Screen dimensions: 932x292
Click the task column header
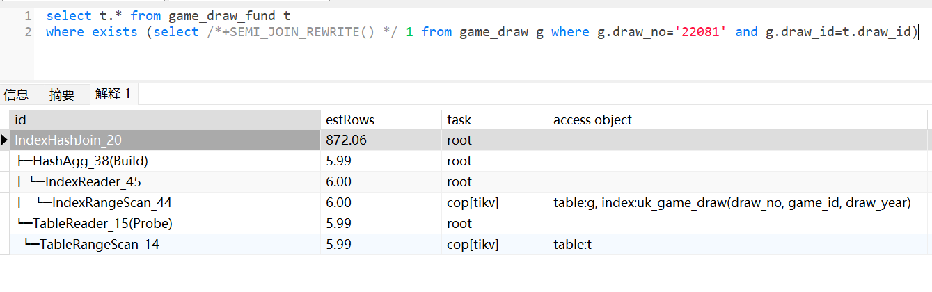pyautogui.click(x=494, y=120)
